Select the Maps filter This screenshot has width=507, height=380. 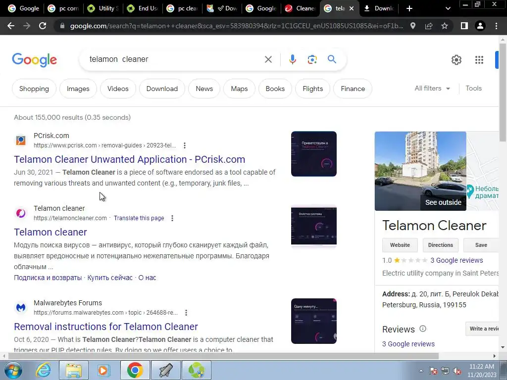pyautogui.click(x=239, y=89)
